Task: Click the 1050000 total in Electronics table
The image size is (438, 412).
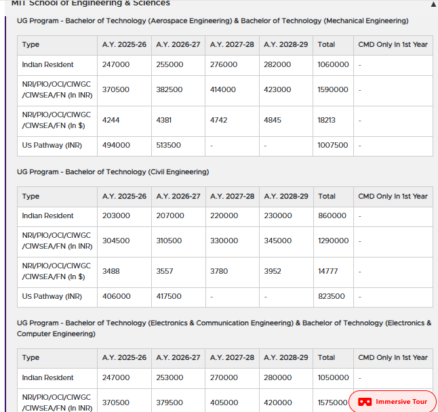Action: (x=333, y=377)
